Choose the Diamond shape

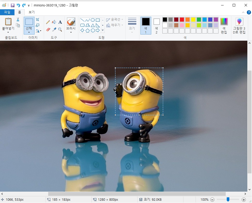[x=82, y=30]
